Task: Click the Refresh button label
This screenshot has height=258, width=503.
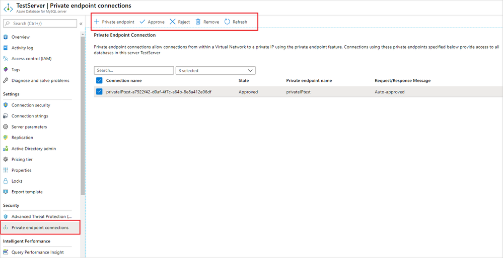Action: coord(240,22)
